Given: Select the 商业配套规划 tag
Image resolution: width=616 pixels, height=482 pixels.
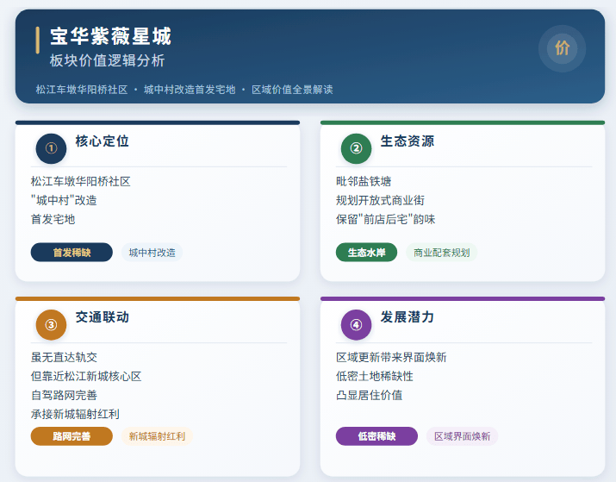Looking at the screenshot, I should click(442, 253).
